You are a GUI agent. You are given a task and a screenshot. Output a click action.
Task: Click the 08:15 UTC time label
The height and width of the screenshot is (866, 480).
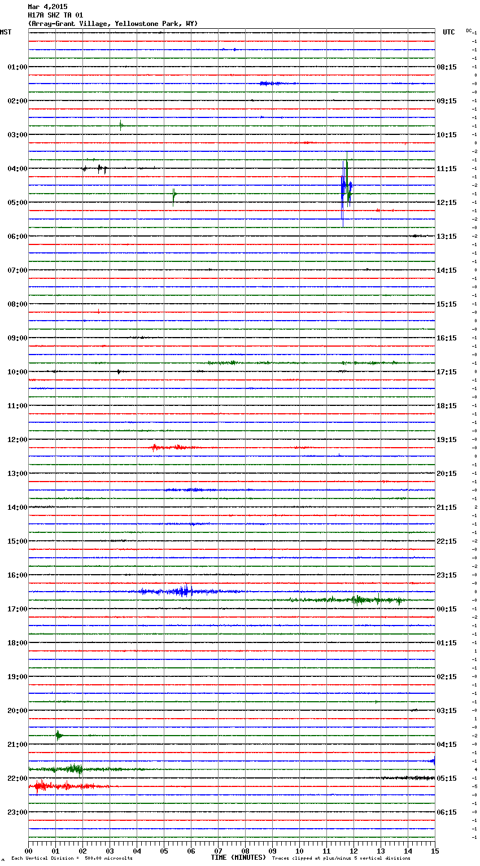click(x=447, y=67)
